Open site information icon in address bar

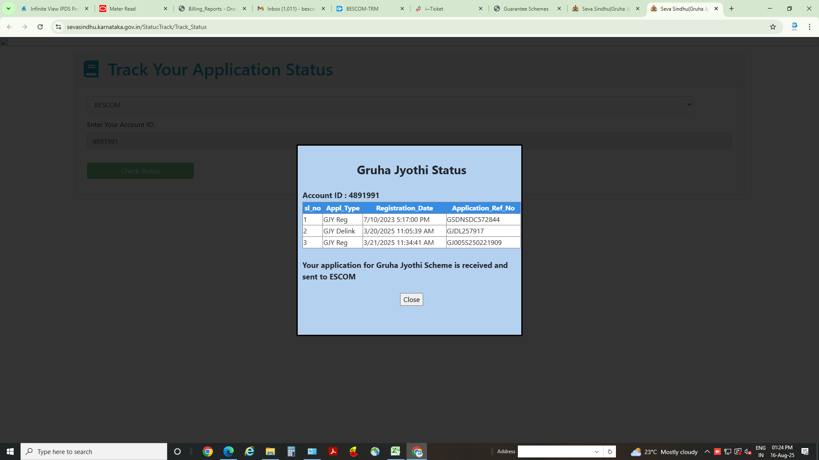point(58,27)
